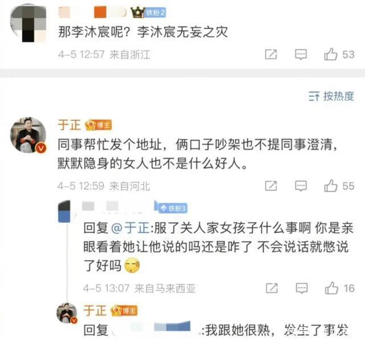The image size is (365, 340).
Task: Like 于正's comment with 55 likes
Action: click(x=339, y=186)
